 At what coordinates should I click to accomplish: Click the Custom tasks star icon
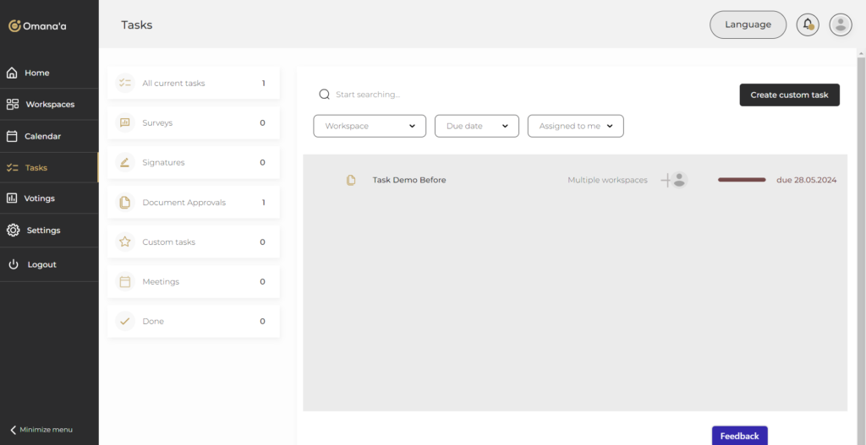(x=125, y=241)
